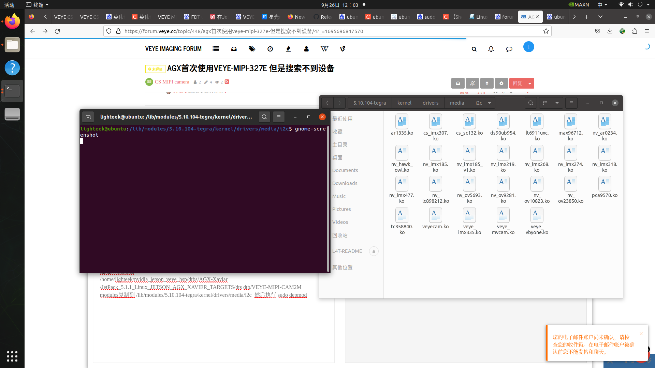Open VEYE IMAGING FORUM home link
The height and width of the screenshot is (368, 655).
click(x=173, y=49)
